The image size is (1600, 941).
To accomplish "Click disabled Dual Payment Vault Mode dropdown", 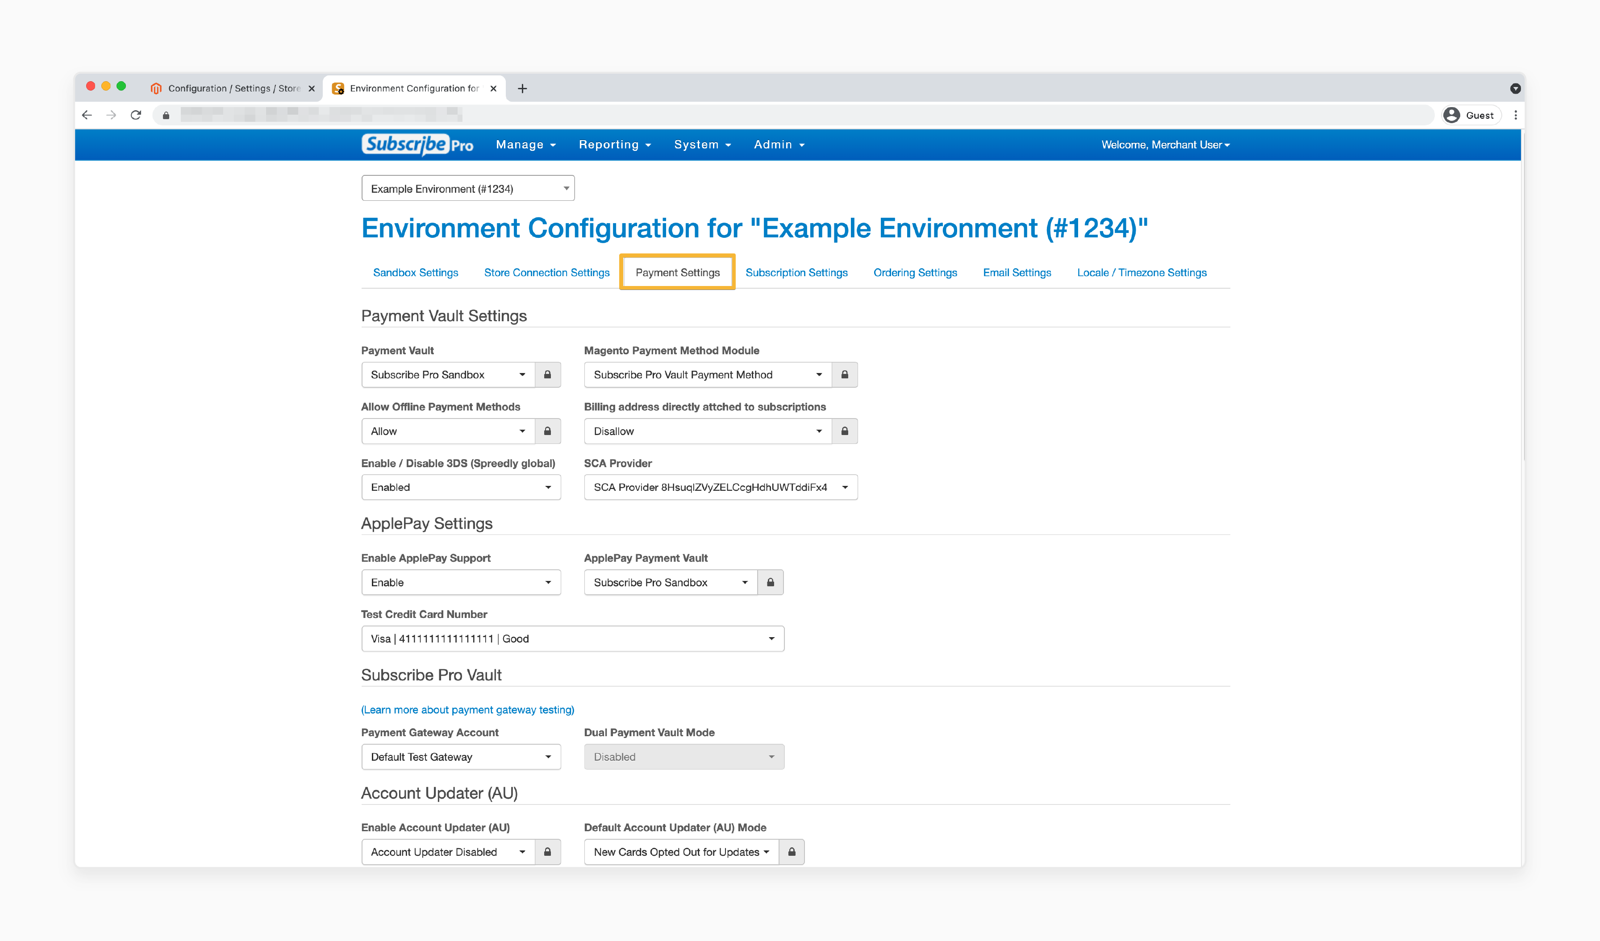I will coord(684,756).
